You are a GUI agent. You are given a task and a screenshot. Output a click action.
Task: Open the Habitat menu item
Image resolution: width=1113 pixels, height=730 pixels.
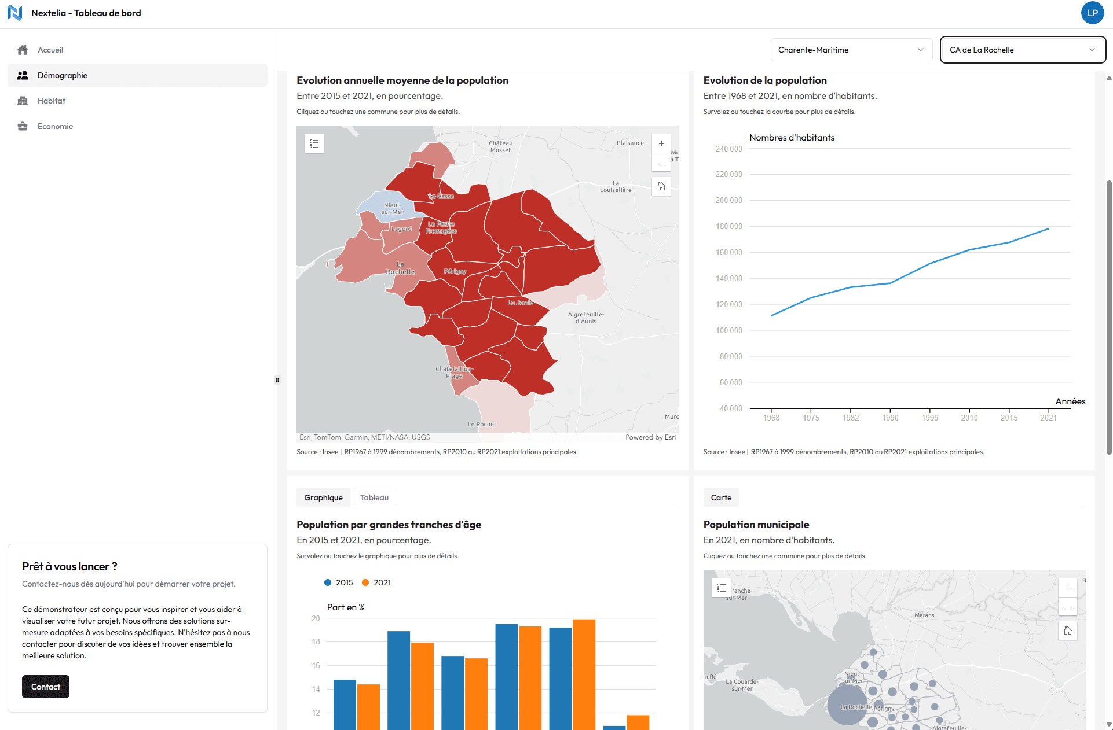coord(52,101)
